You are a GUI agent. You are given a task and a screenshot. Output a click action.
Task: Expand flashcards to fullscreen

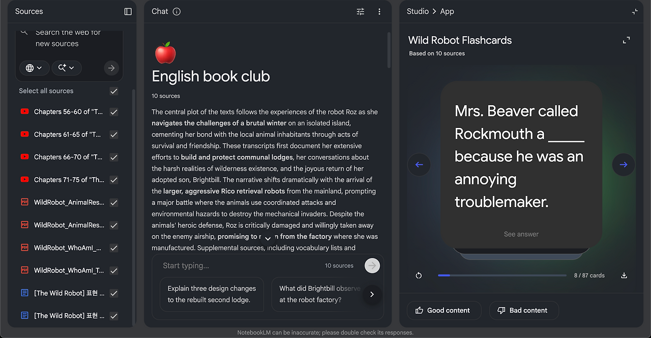[x=627, y=40]
